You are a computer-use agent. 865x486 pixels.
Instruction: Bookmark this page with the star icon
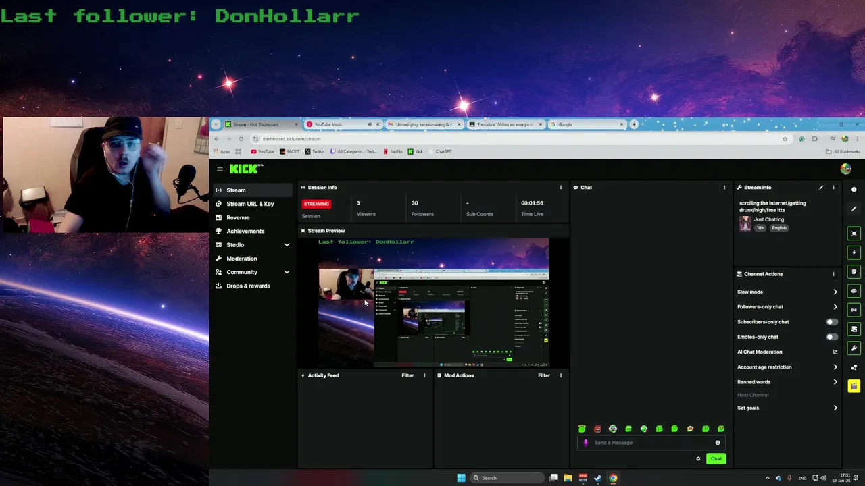tap(785, 138)
